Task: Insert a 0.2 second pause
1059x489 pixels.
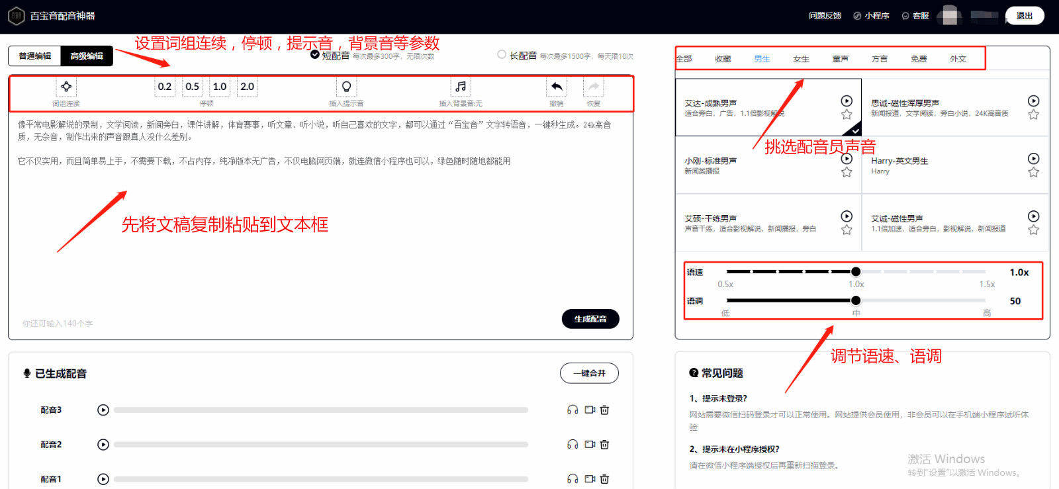Action: tap(165, 87)
